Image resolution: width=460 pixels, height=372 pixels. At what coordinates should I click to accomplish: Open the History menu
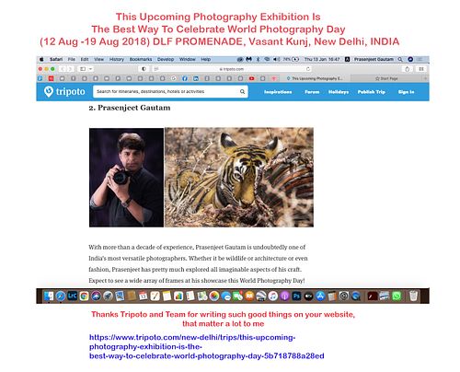[117, 59]
